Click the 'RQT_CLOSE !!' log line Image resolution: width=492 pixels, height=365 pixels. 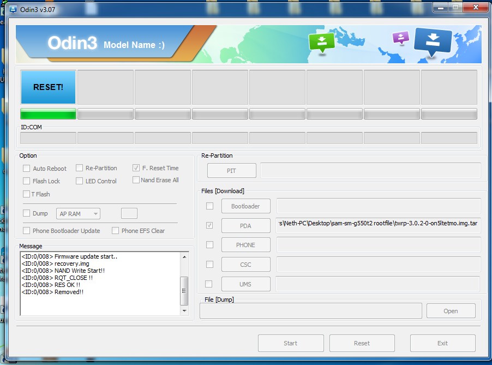coord(57,278)
